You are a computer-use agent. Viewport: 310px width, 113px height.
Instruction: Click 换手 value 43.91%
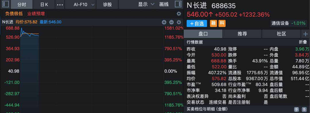tap(260, 61)
